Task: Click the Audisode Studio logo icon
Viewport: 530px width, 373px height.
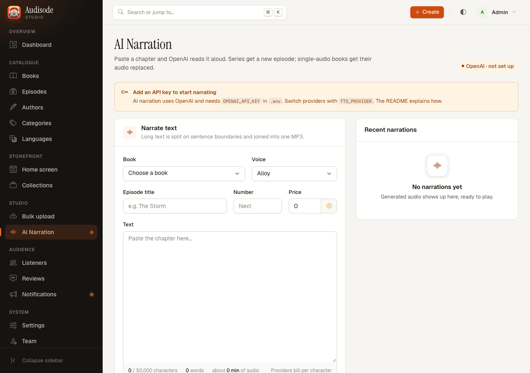Action: [14, 12]
